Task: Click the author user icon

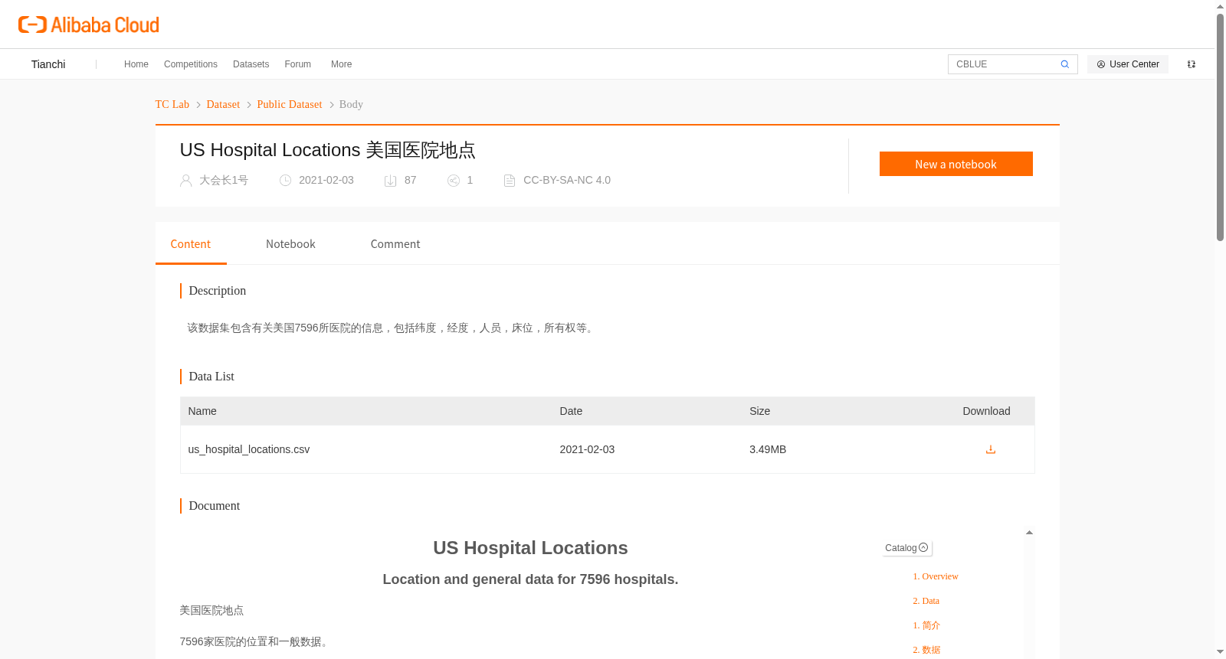Action: point(185,181)
